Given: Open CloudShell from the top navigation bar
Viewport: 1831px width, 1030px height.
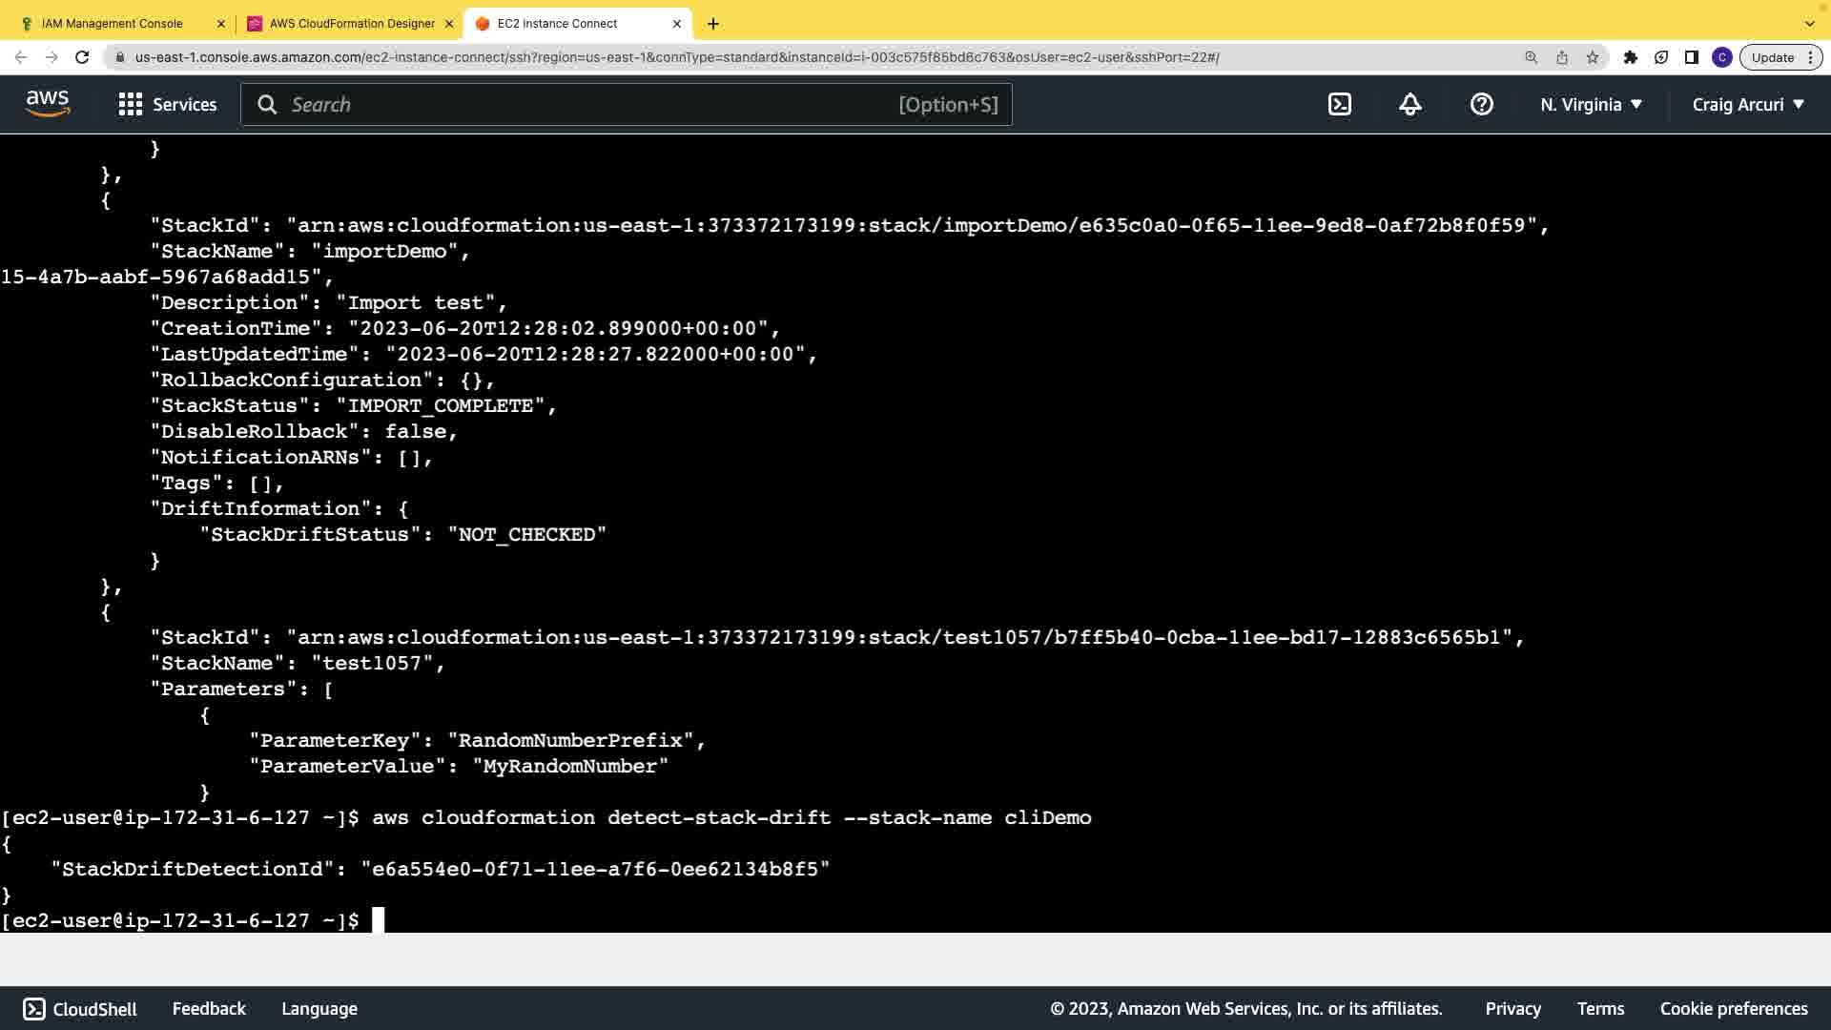Looking at the screenshot, I should (x=1340, y=104).
